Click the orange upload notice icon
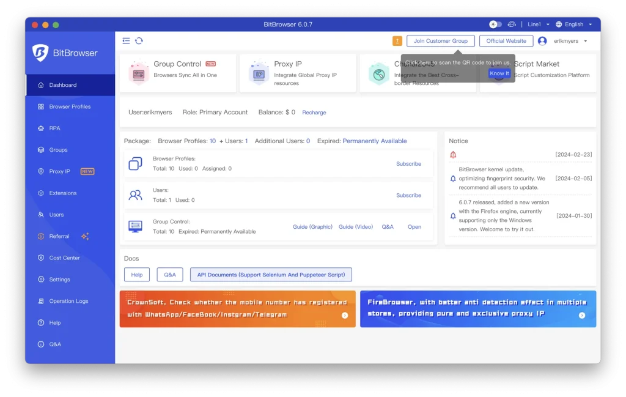 (397, 41)
